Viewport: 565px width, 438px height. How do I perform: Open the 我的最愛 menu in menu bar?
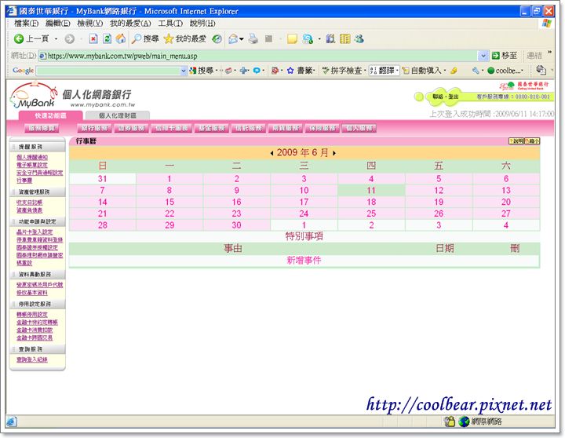click(130, 24)
